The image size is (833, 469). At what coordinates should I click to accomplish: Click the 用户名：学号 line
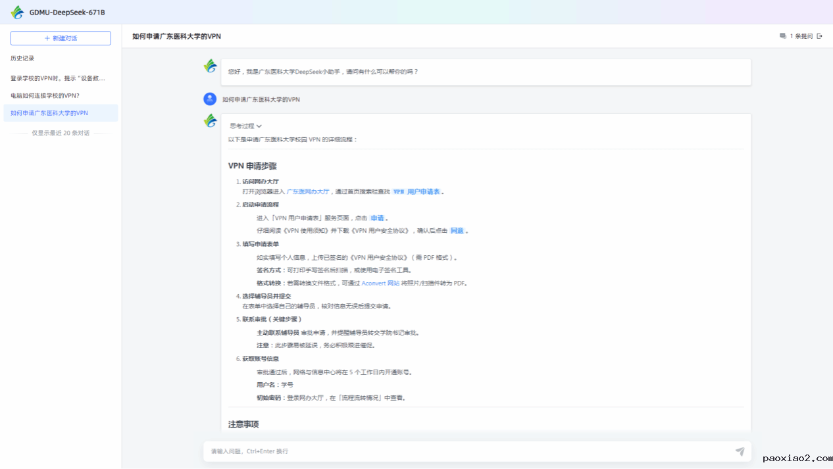click(x=275, y=385)
